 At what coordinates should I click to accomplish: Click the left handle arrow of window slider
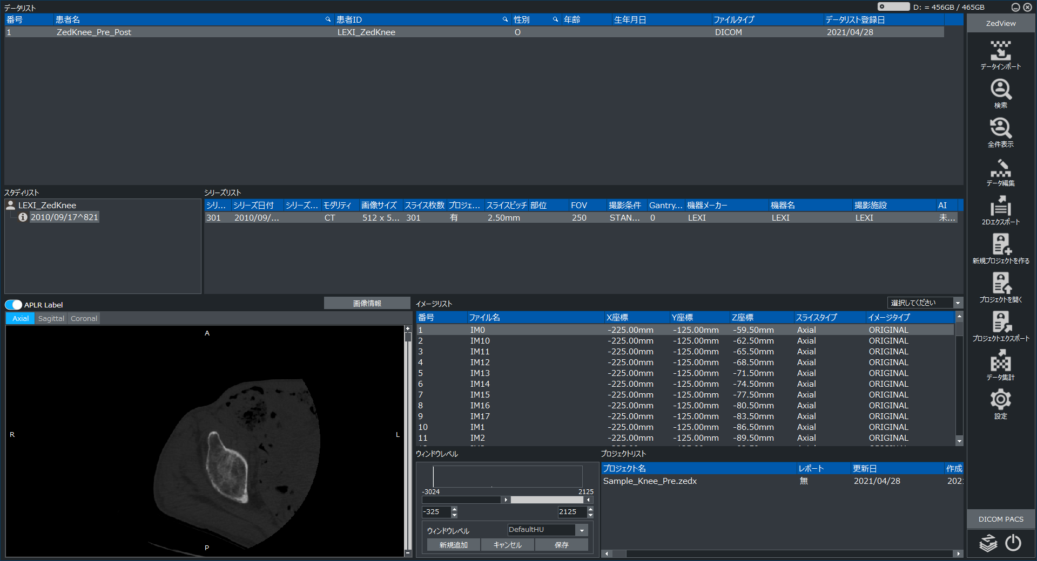coord(506,500)
